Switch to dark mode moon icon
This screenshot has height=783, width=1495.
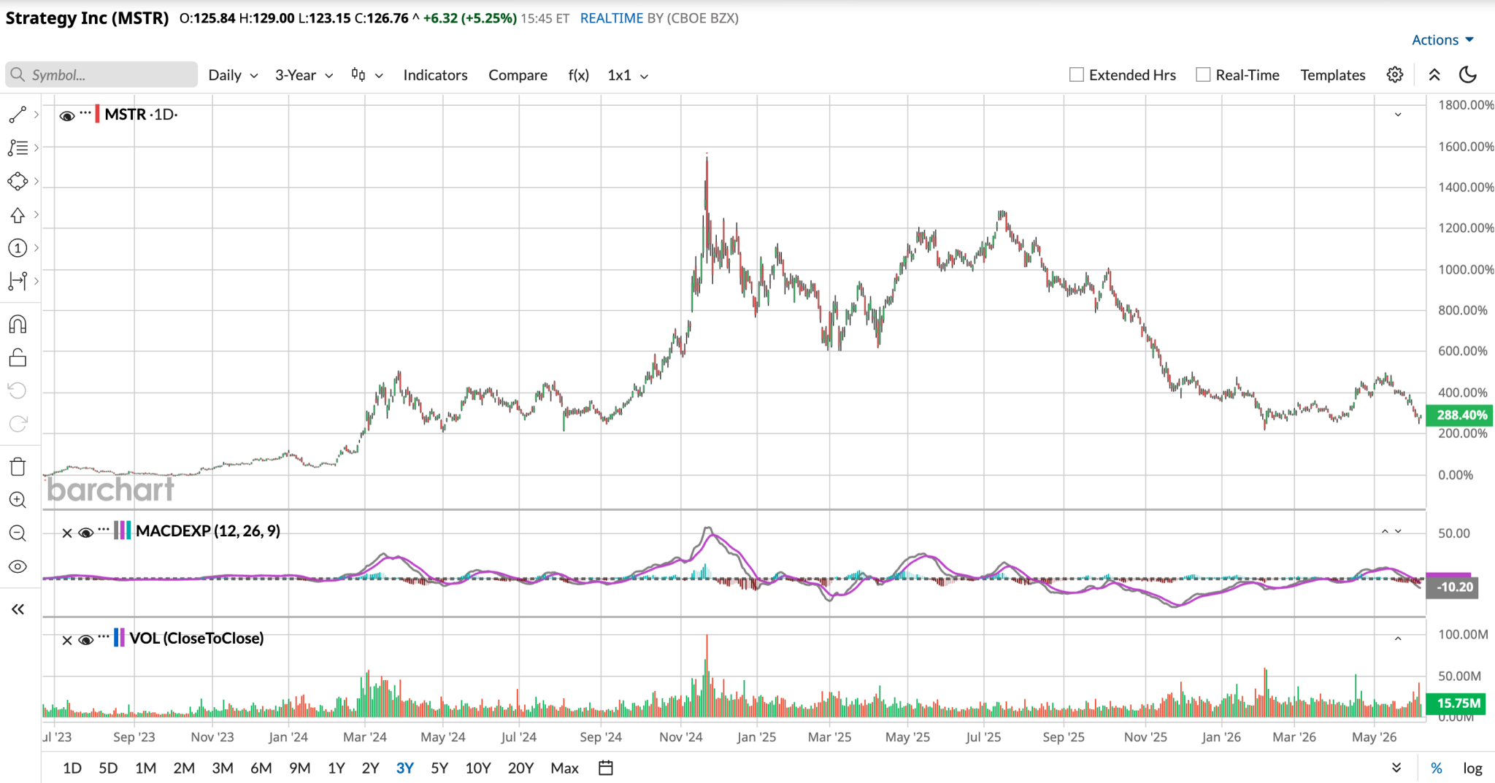click(x=1467, y=74)
